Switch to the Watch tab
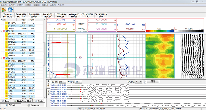 (11, 105)
